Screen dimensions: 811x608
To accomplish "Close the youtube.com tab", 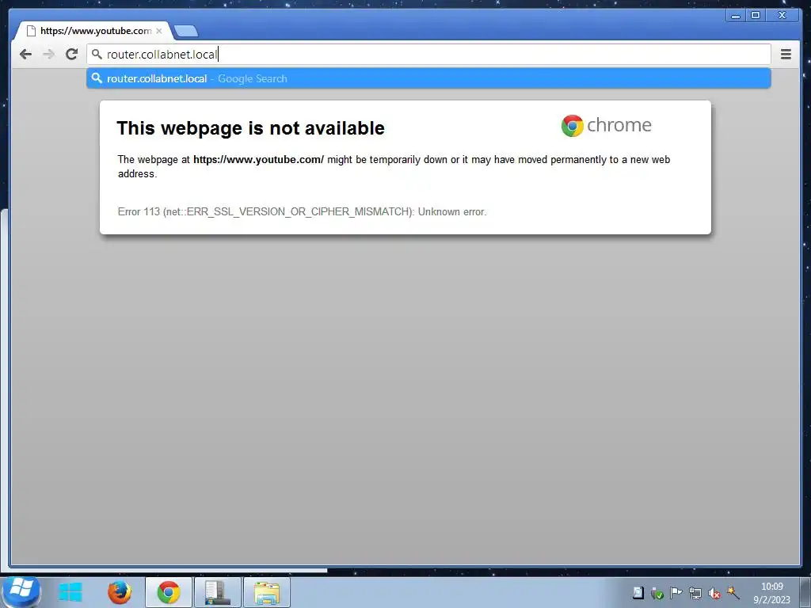I will 159,31.
